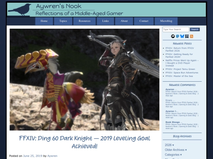Viewport: 213px width, 159px height.
Task: Open the About page
Action: (124, 21)
